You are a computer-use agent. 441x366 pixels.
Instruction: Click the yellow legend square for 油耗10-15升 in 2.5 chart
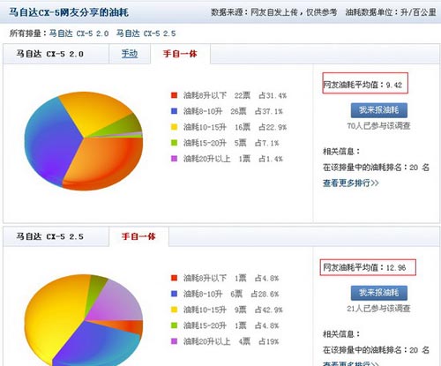(x=174, y=310)
